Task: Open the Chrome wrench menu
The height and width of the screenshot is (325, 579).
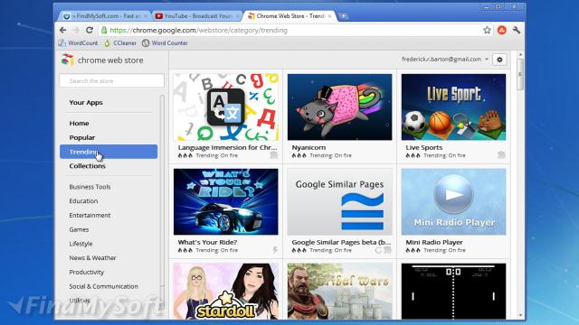Action: 517,30
